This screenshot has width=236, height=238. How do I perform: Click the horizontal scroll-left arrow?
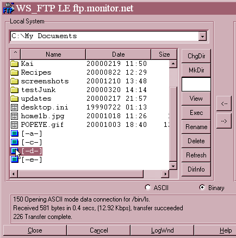point(14,174)
